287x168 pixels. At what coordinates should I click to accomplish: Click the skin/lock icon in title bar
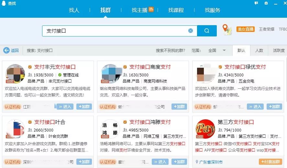pyautogui.click(x=266, y=3)
